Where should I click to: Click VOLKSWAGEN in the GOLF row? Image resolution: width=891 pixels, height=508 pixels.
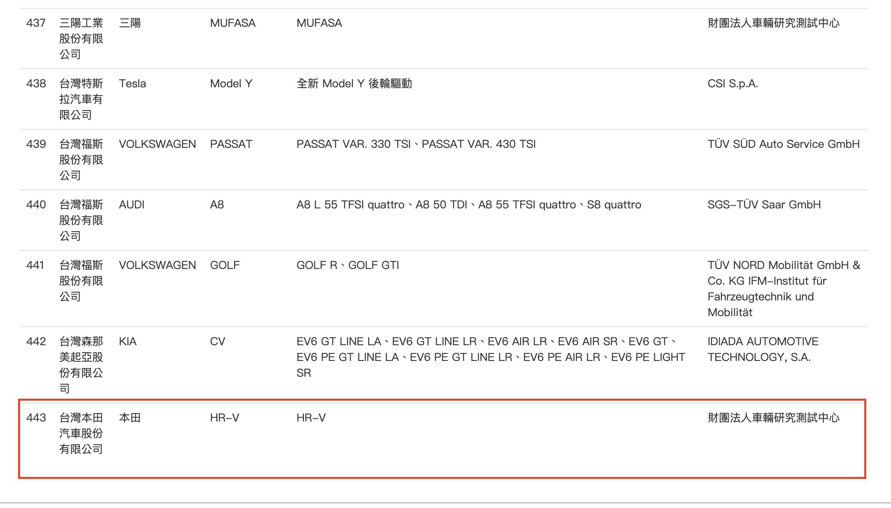157,265
